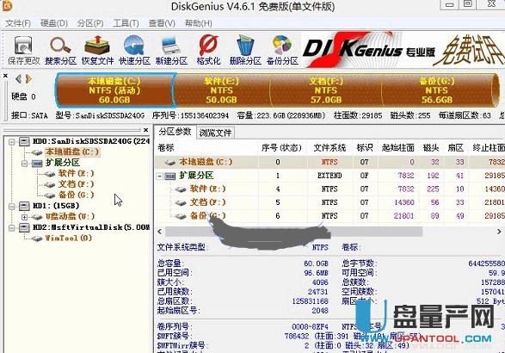The image size is (505, 353).
Task: Click the 保存更改 save changes icon
Action: (x=23, y=50)
